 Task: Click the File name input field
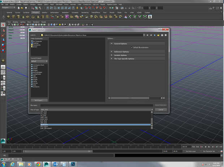point(96,105)
